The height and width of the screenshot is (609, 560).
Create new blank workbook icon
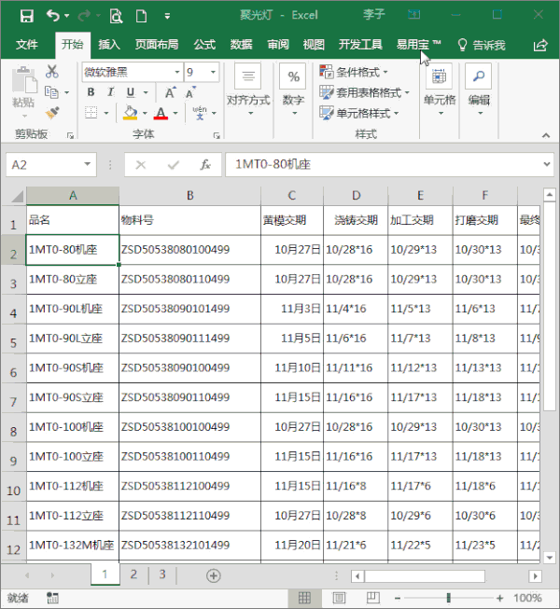(141, 16)
